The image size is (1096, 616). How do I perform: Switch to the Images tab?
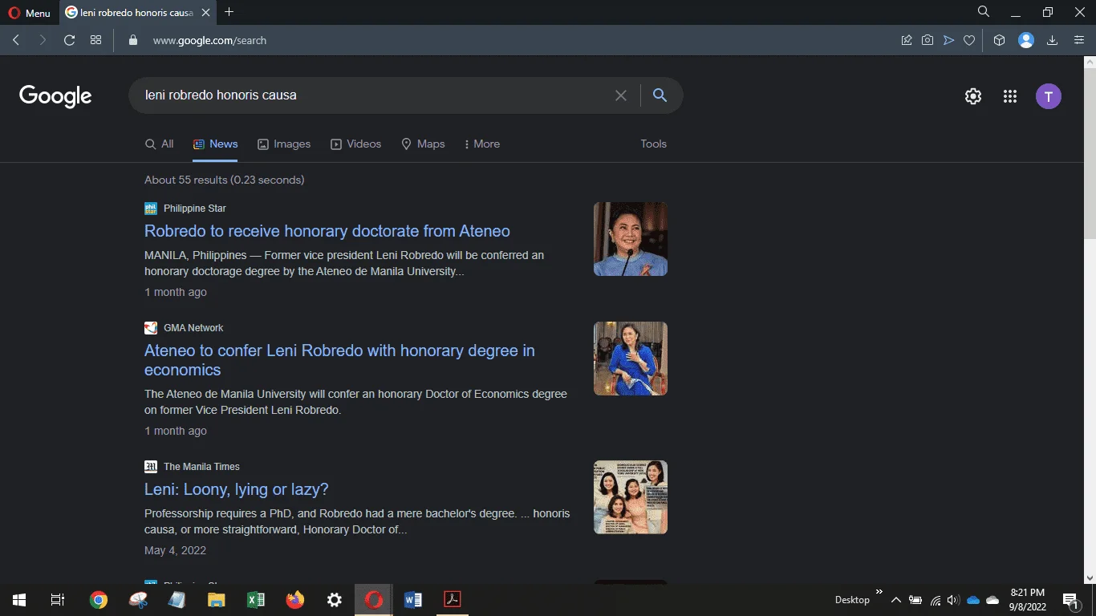[x=284, y=144]
